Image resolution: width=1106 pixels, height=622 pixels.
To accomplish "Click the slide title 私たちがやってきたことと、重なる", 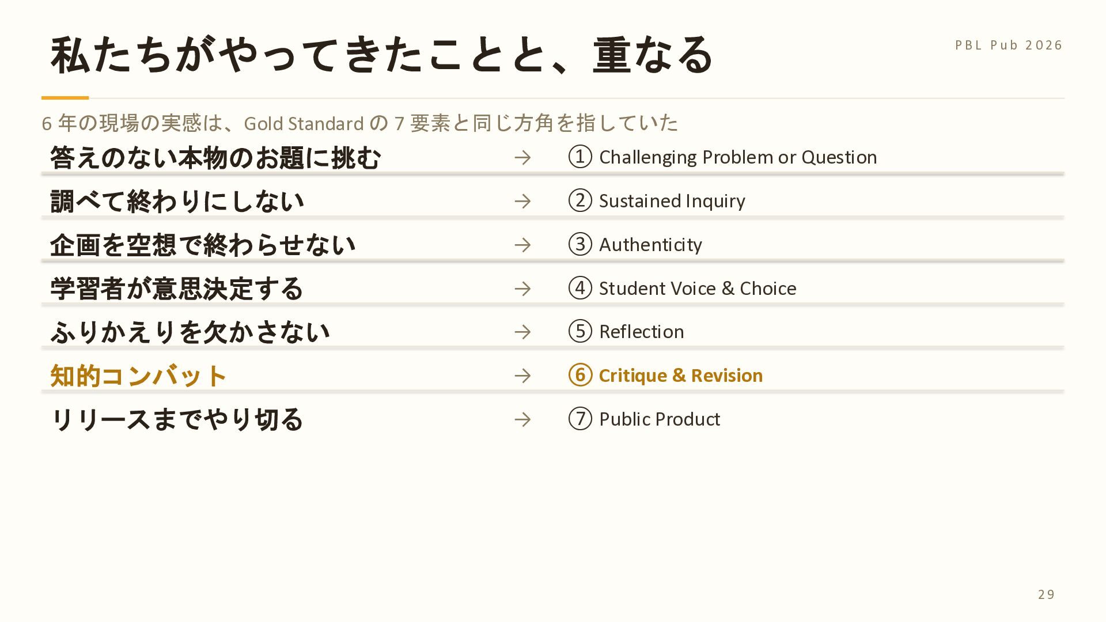I will [x=382, y=55].
